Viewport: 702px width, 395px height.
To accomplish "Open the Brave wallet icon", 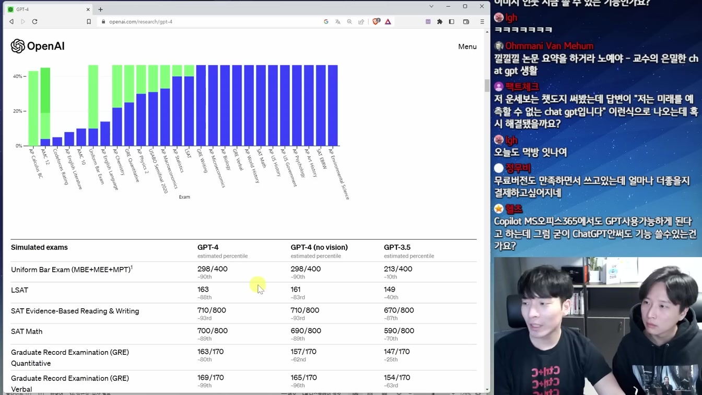I will [x=466, y=22].
